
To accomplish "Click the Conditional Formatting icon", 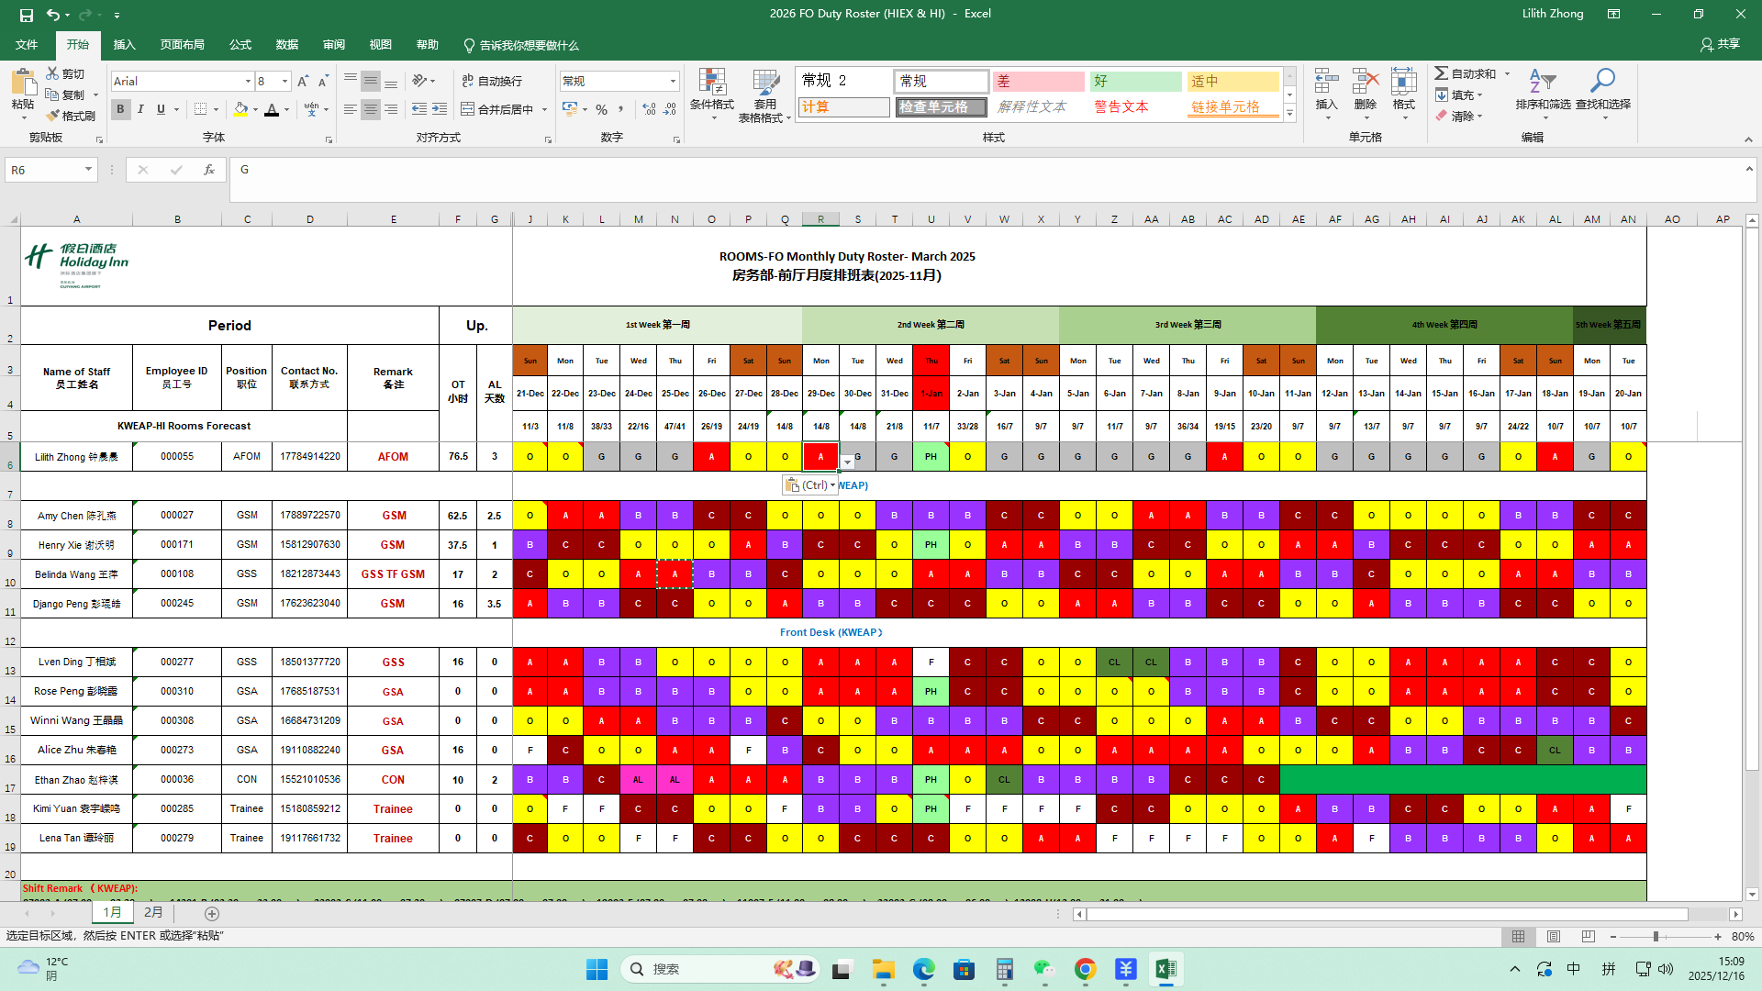I will (x=711, y=84).
